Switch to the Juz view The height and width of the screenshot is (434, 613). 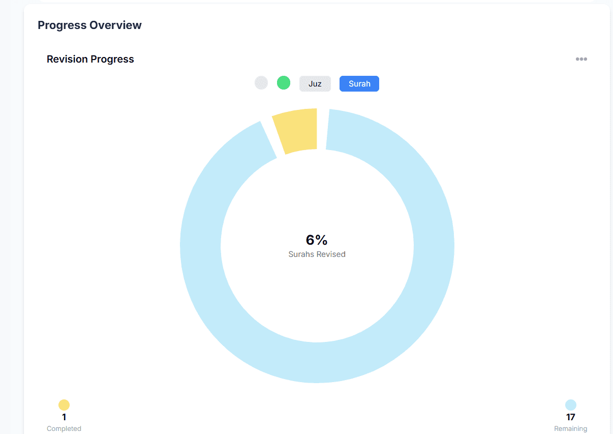click(315, 83)
